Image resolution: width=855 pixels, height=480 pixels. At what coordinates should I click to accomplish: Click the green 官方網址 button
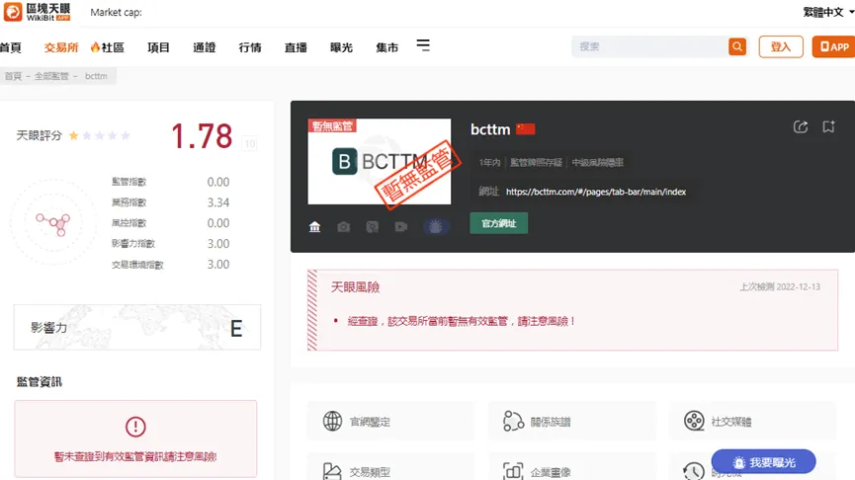pos(499,223)
